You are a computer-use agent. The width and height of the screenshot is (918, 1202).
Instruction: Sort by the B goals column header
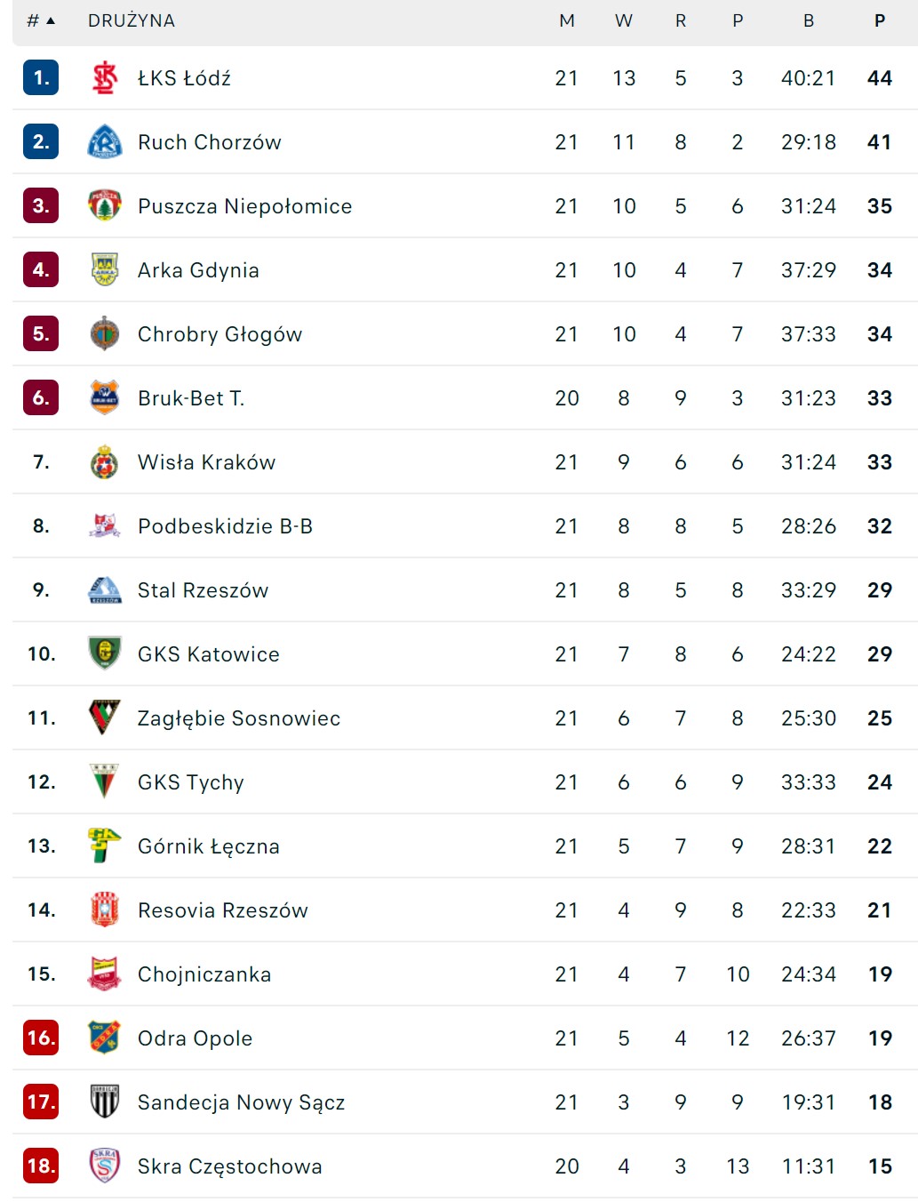point(809,20)
